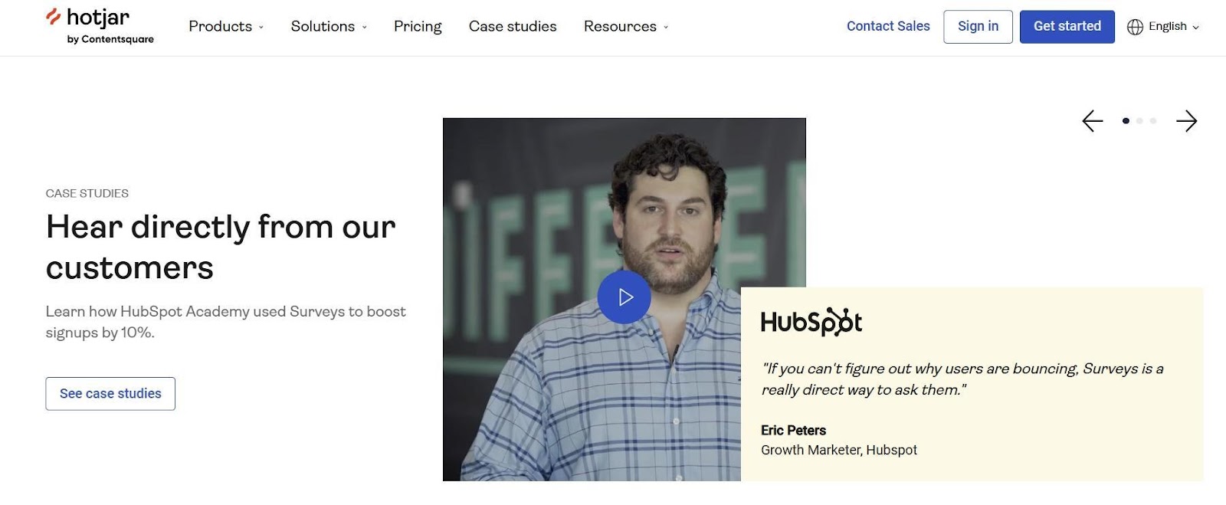Click the Surveys quote text
The width and height of the screenshot is (1226, 505).
pos(962,379)
